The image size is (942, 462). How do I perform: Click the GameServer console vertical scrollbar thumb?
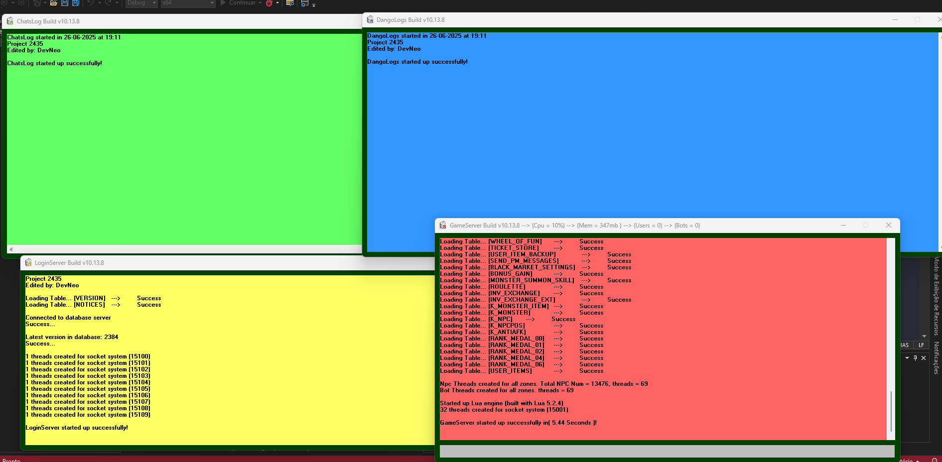point(891,411)
